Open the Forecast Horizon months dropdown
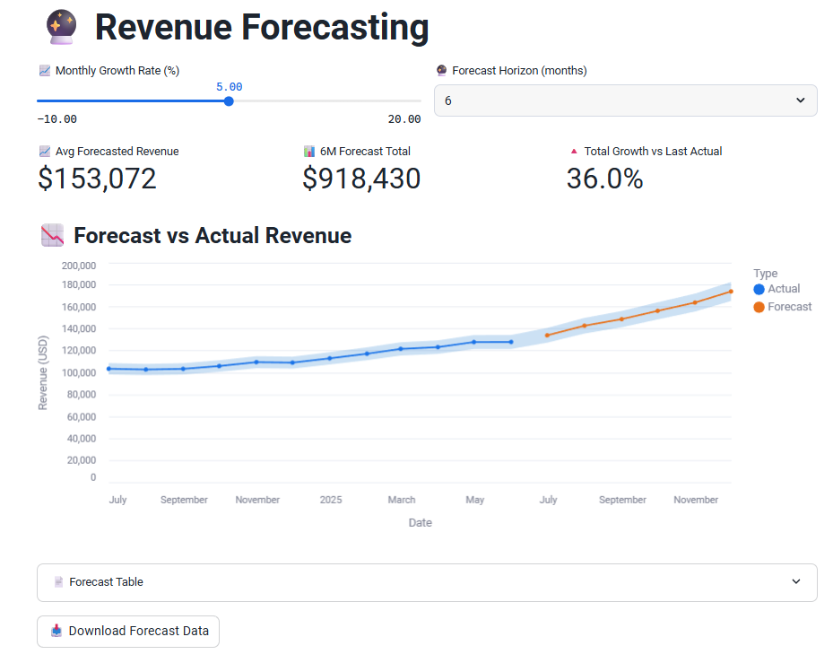Viewport: 833px width, 663px height. point(625,100)
